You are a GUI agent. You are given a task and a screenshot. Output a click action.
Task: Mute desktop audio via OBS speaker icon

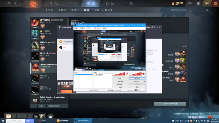tap(143, 74)
